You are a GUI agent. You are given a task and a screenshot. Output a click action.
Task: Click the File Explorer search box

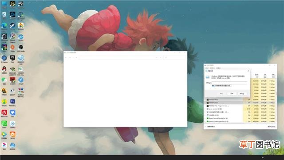pyautogui.click(x=175, y=57)
